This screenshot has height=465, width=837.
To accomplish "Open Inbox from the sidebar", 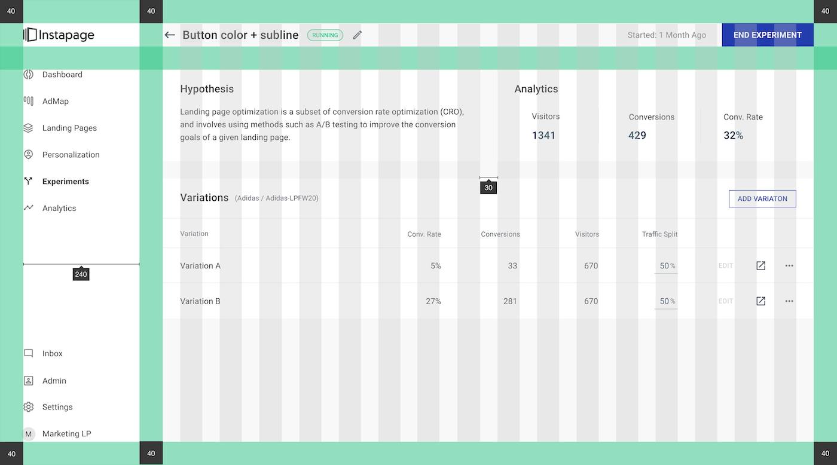I will tap(53, 353).
